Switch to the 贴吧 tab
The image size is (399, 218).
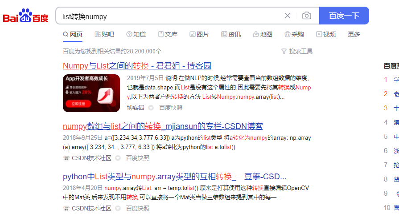[x=104, y=34]
